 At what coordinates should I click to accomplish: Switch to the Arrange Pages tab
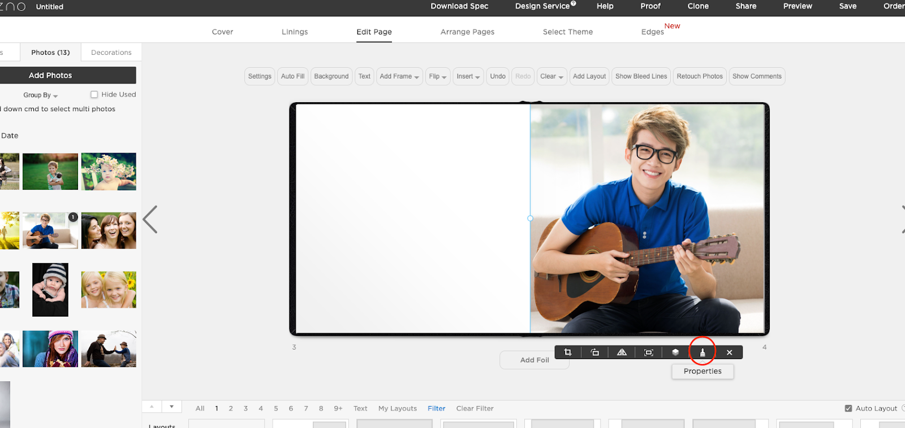click(467, 32)
